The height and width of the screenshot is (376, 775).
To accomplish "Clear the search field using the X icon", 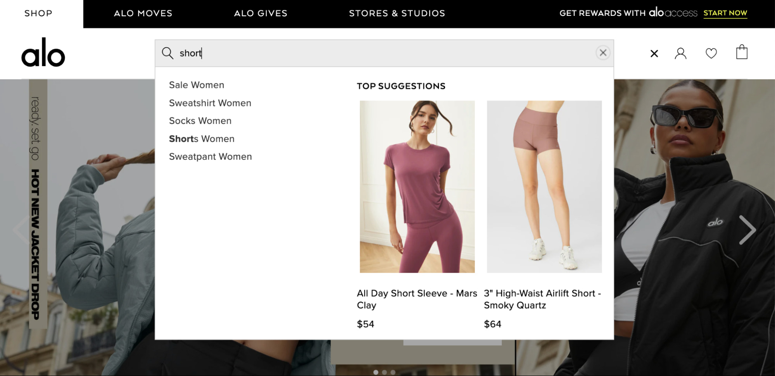I will [x=603, y=53].
